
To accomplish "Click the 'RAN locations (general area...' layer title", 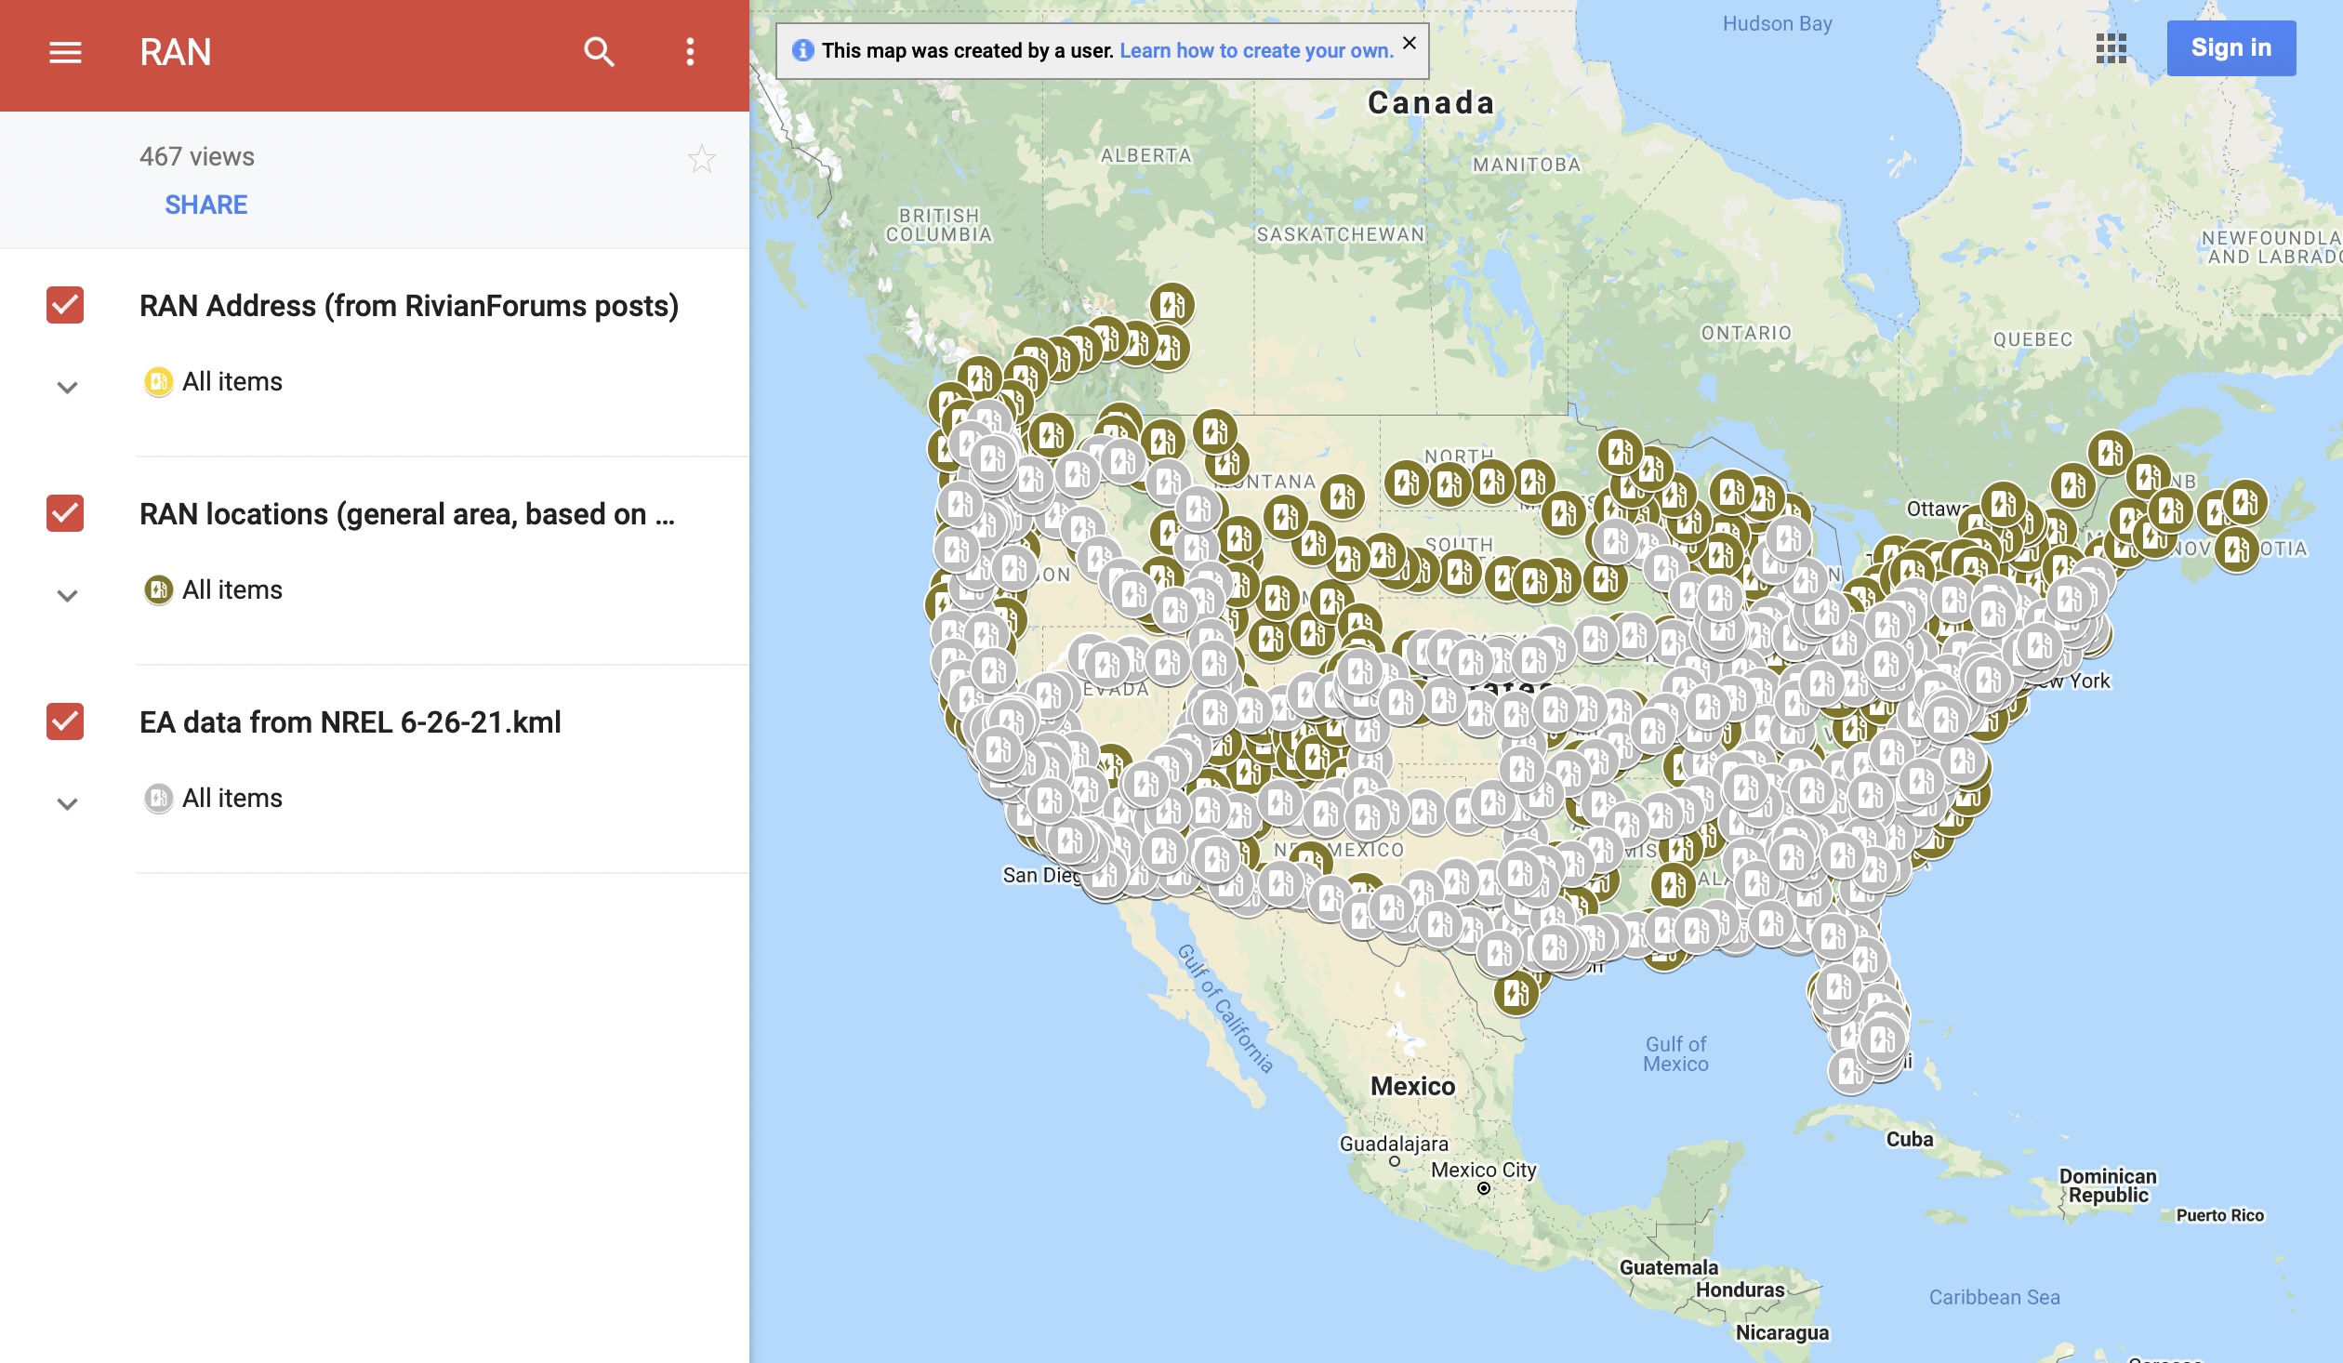I will (x=407, y=514).
